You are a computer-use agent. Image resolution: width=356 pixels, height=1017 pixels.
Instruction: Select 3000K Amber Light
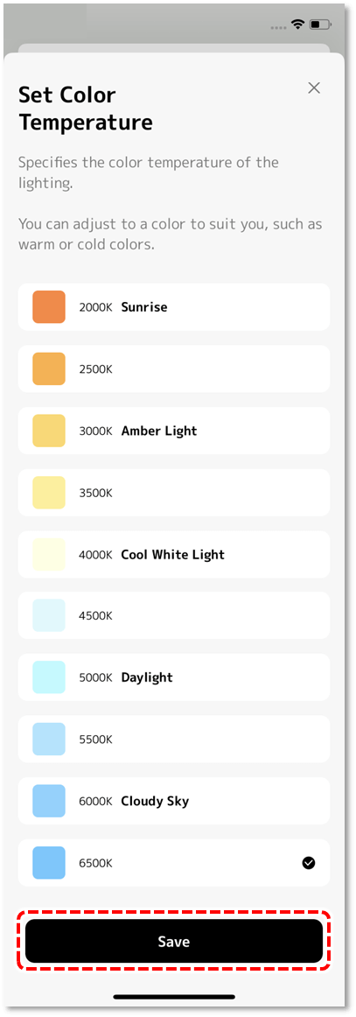(174, 431)
